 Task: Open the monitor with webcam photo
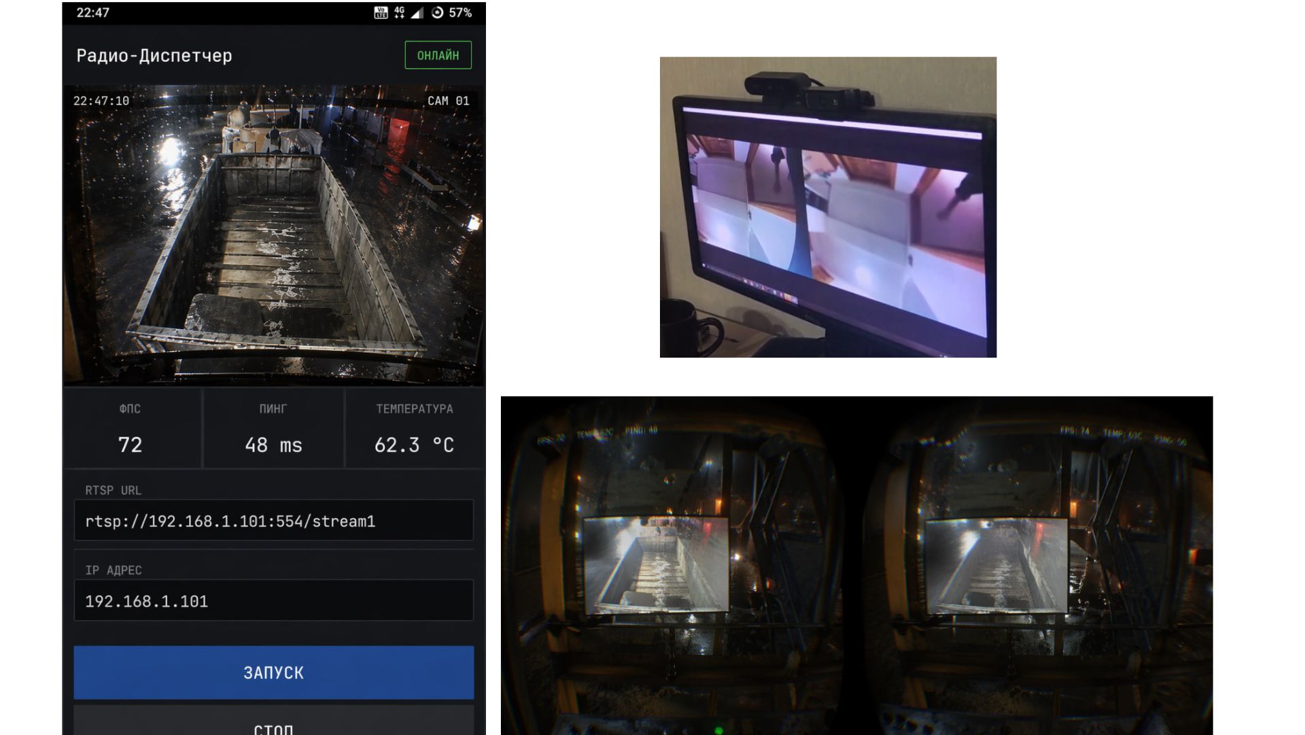click(828, 207)
